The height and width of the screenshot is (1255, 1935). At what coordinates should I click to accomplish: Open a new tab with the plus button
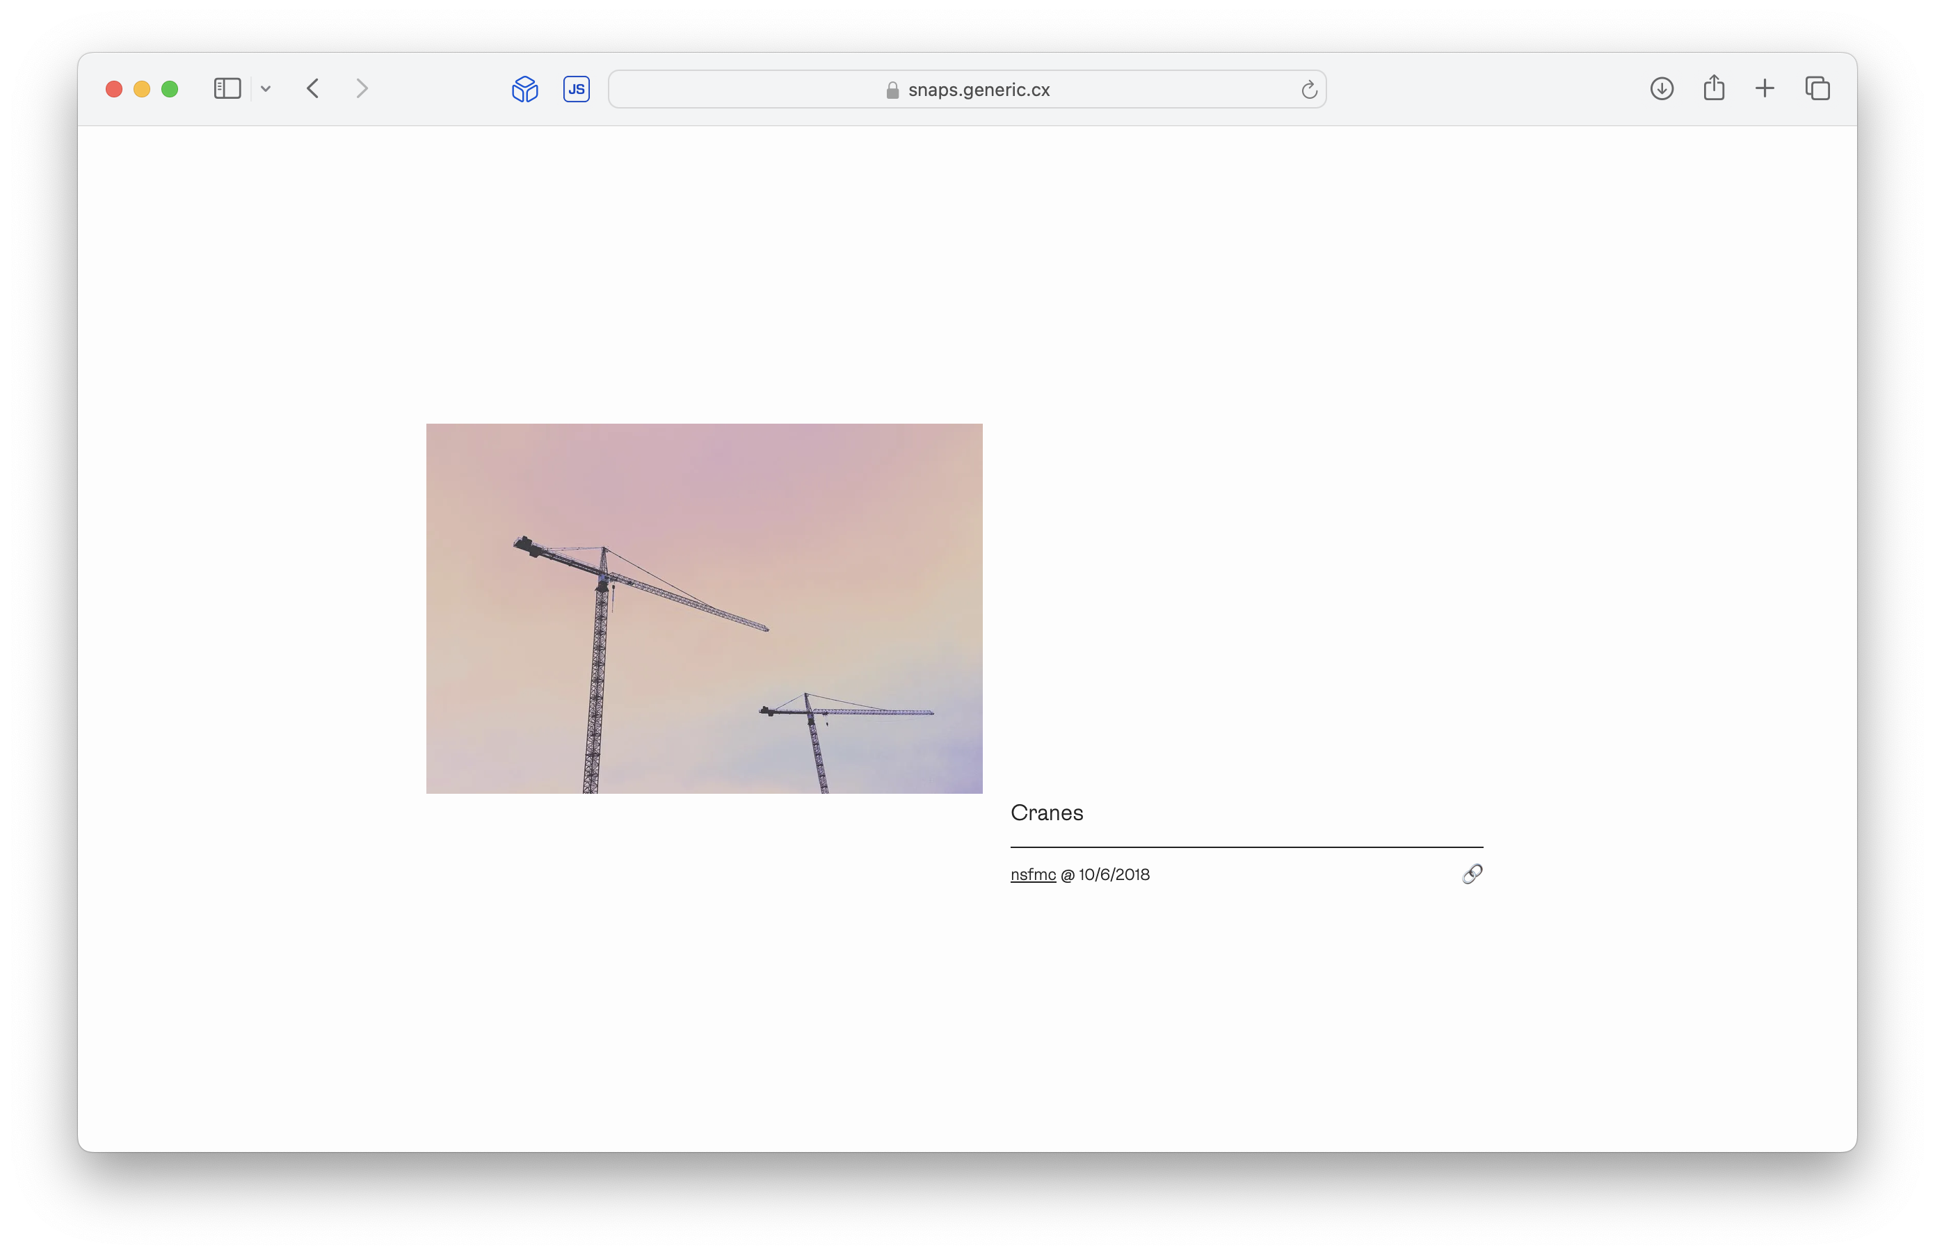click(x=1765, y=88)
